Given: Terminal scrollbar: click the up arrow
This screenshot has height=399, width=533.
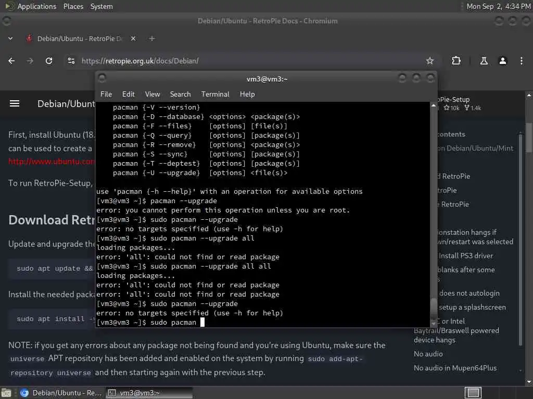Looking at the screenshot, I should (434, 105).
